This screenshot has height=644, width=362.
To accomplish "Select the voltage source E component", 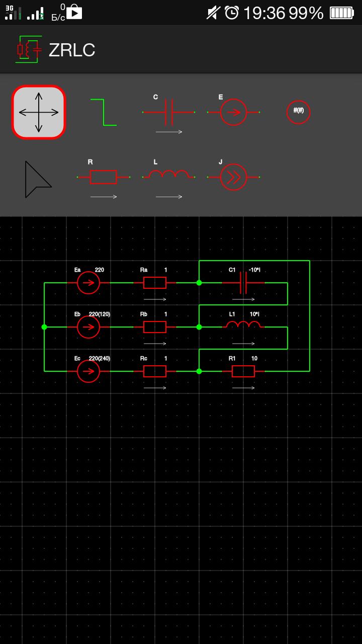I will point(233,112).
